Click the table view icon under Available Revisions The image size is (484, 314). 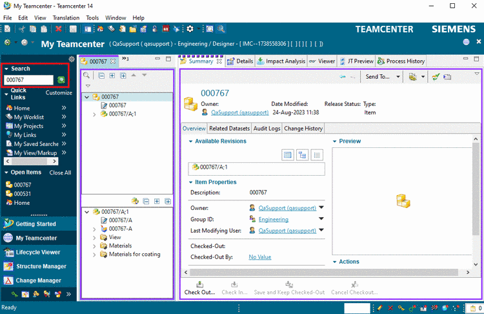click(287, 155)
